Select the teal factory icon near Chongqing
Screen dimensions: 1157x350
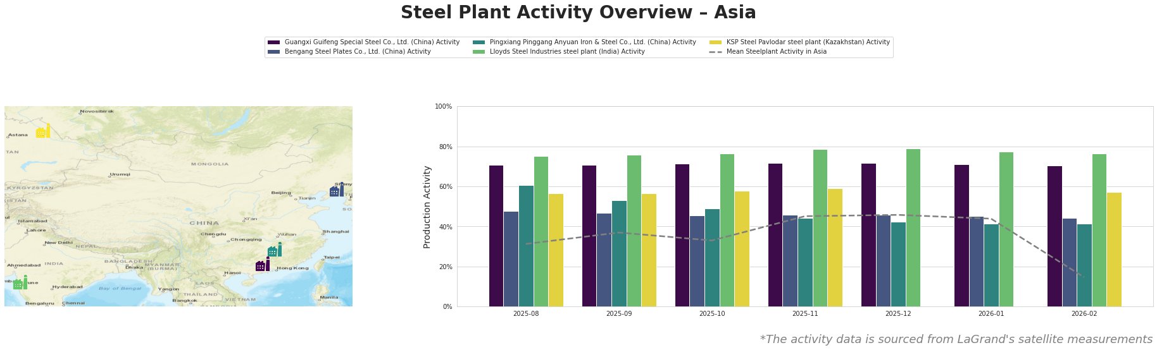(x=275, y=250)
